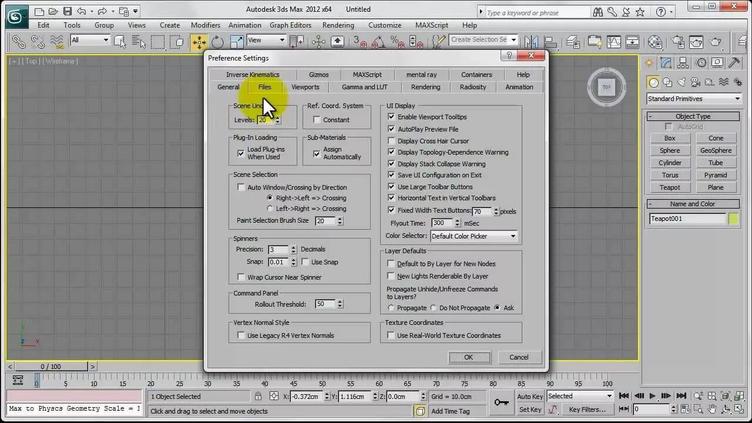The width and height of the screenshot is (752, 423).
Task: Open the key mode Selected dropdown
Action: 579,397
